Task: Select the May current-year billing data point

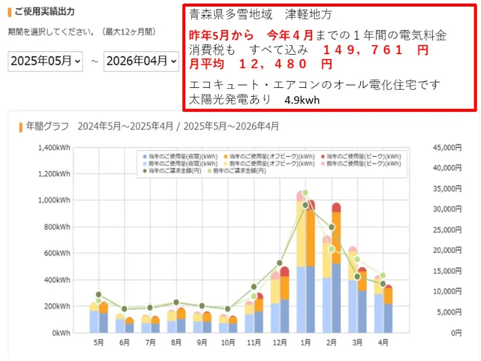Action: [99, 295]
